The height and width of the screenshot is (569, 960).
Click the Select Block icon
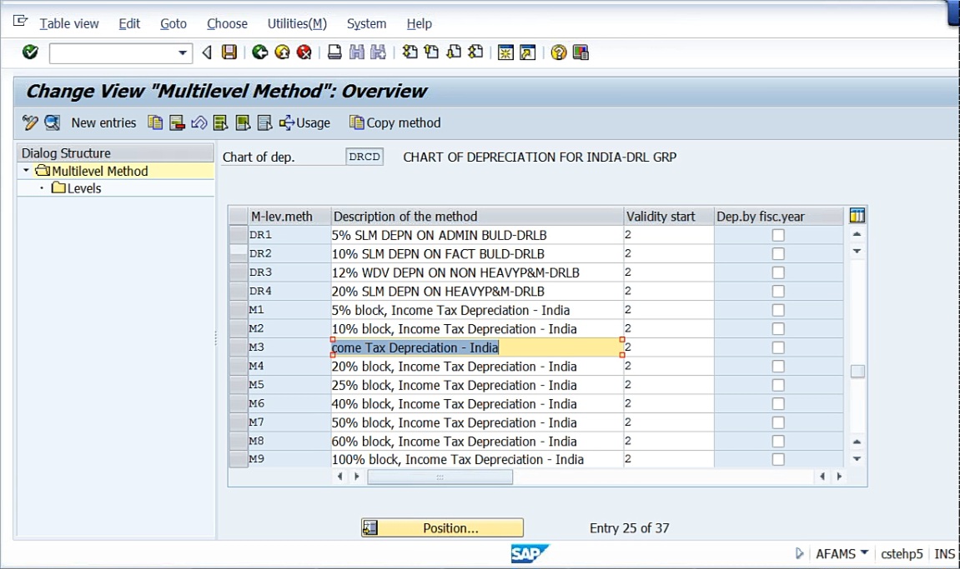tap(243, 123)
